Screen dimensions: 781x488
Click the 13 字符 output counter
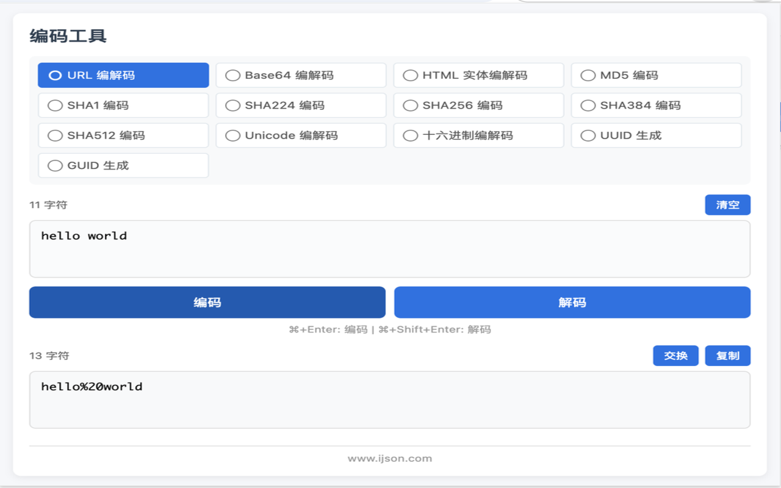tap(48, 356)
